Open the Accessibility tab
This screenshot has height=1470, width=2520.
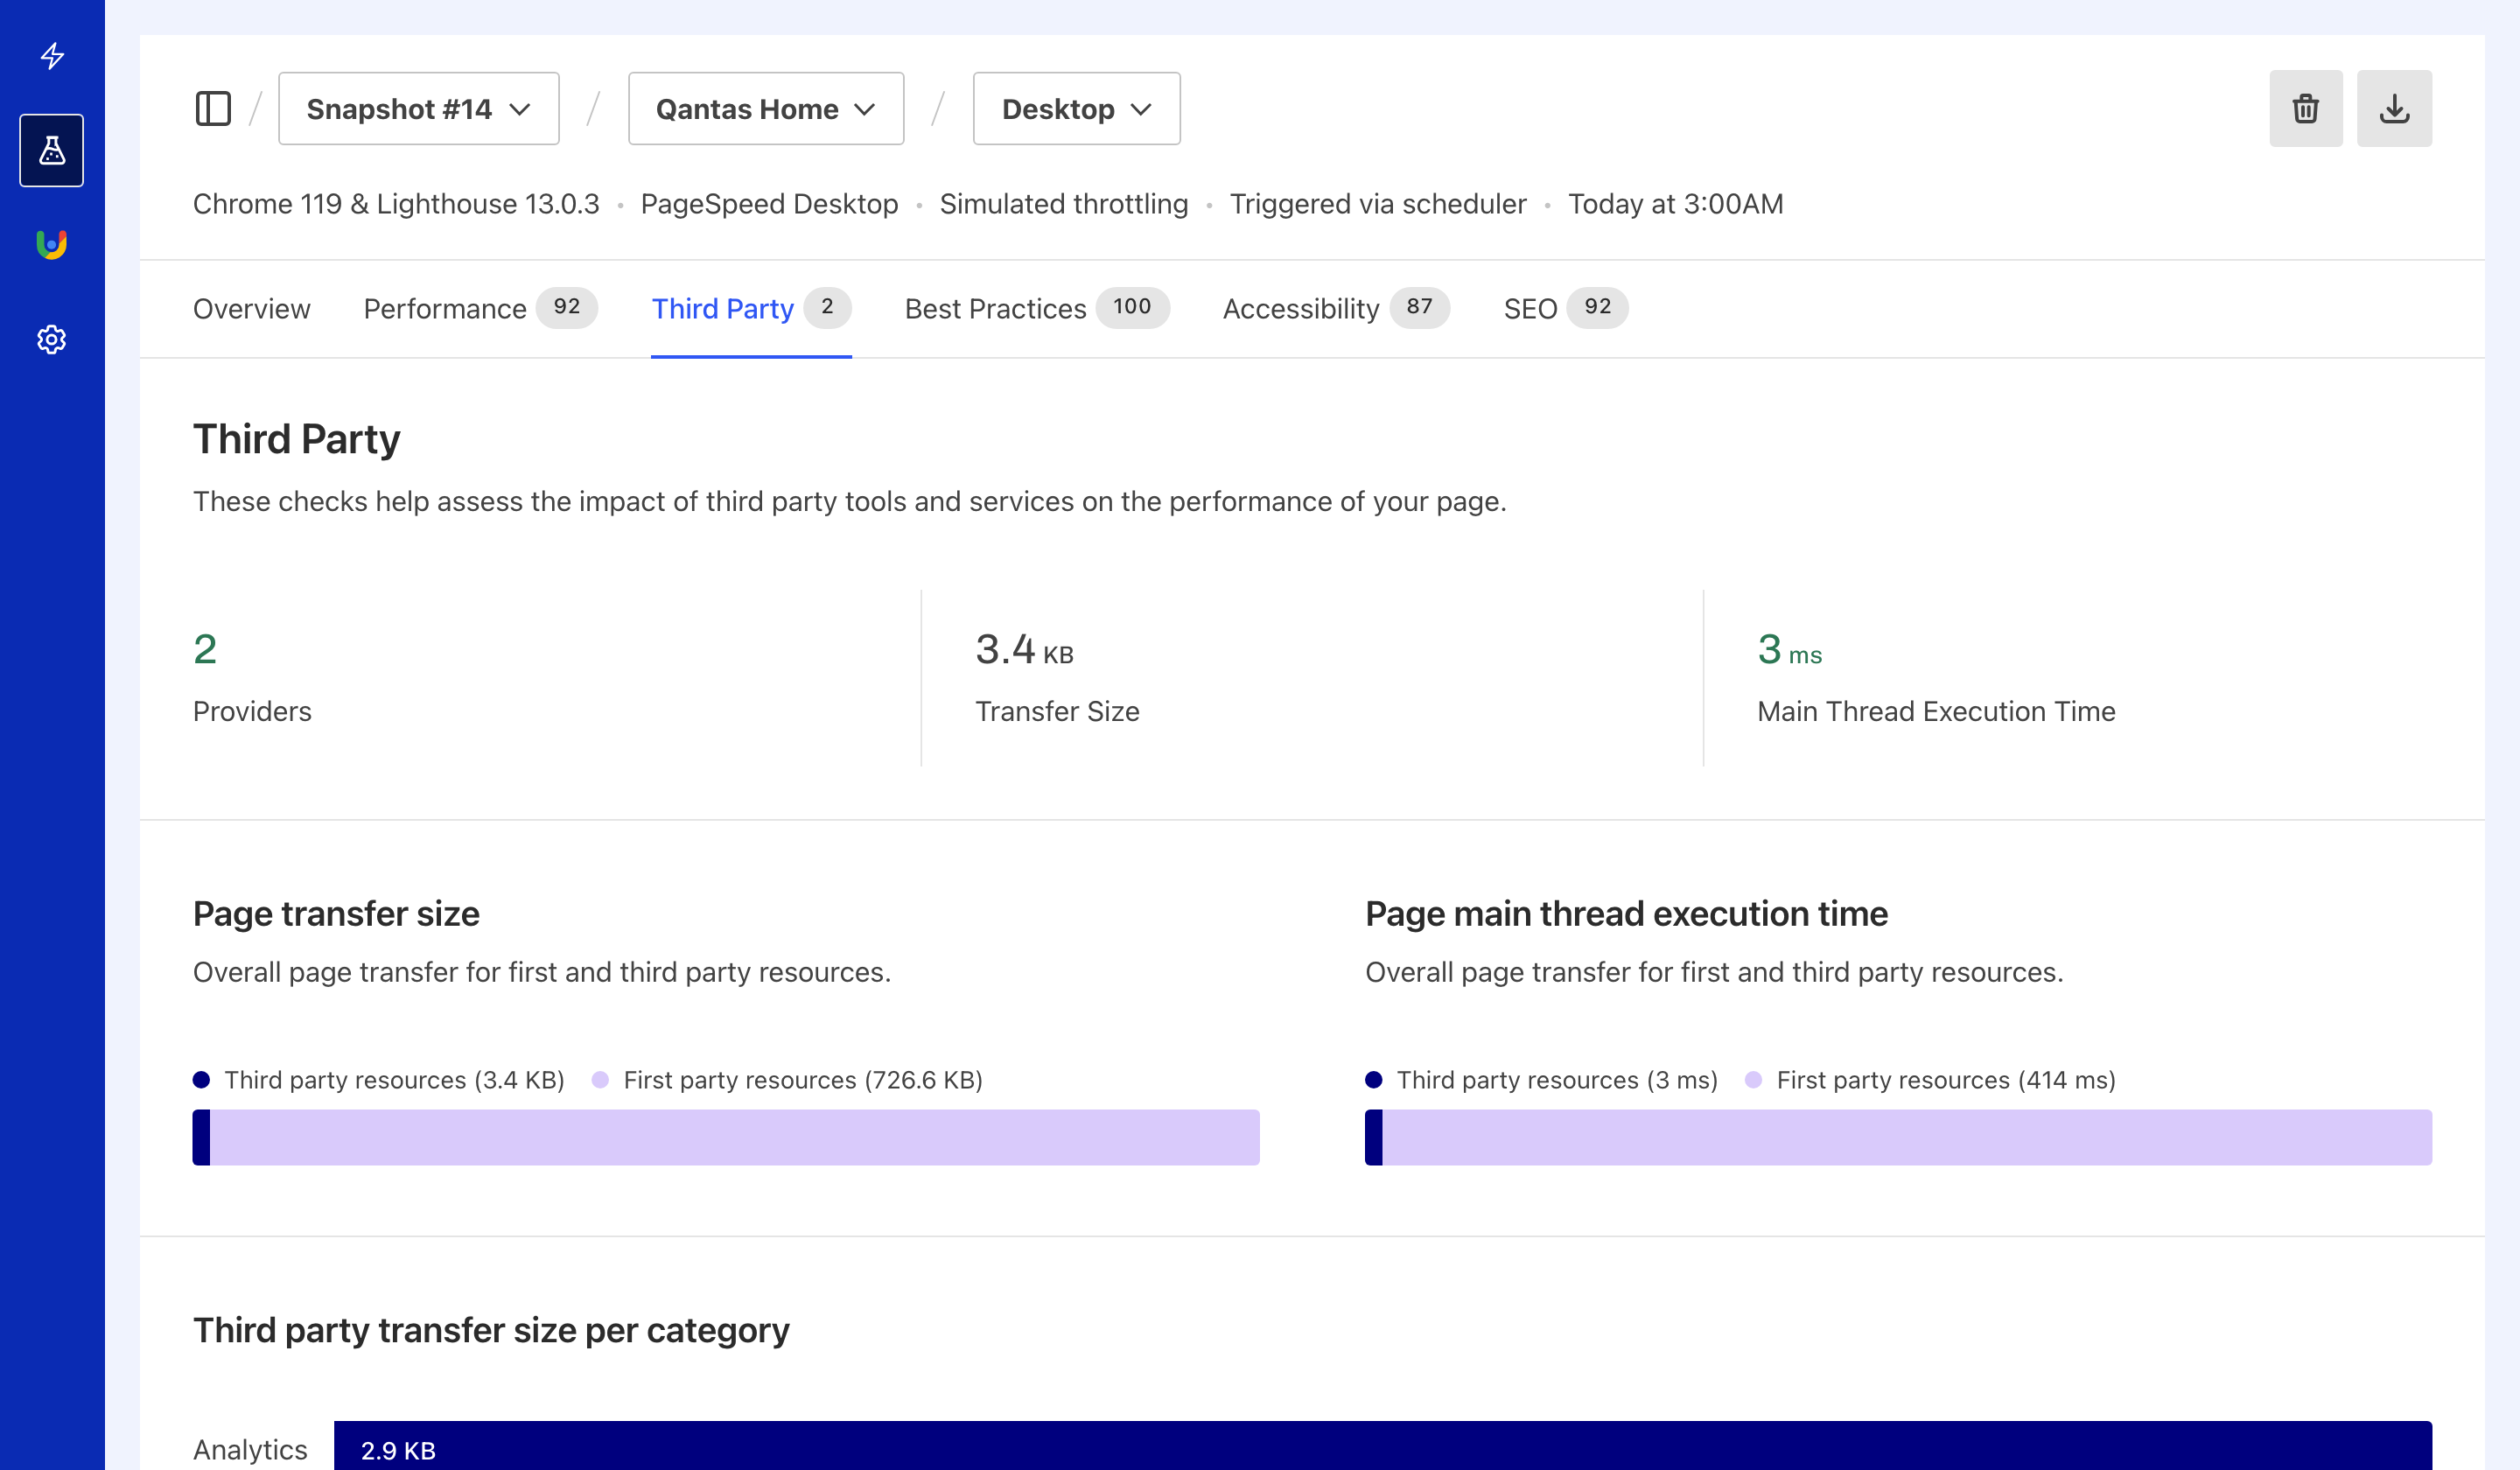(x=1300, y=308)
